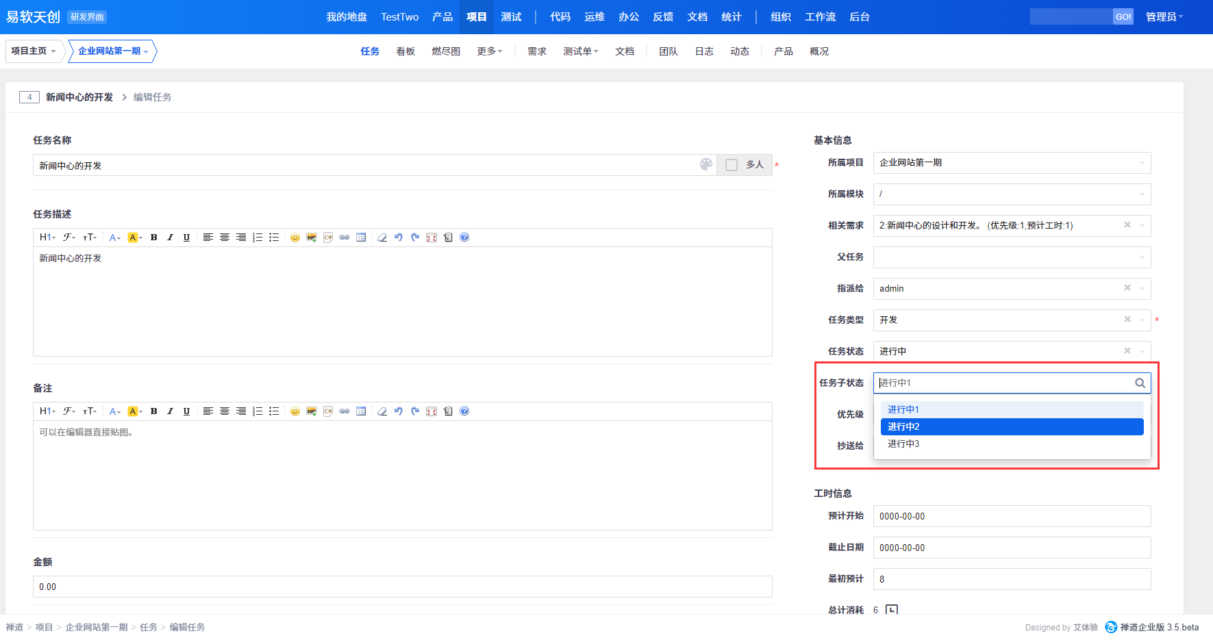Click insert image icon in 任务描述 toolbar
This screenshot has height=640, width=1213.
tap(312, 238)
